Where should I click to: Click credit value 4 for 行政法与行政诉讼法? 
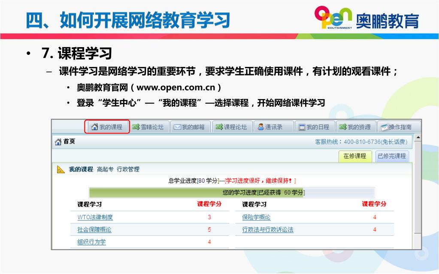point(374,229)
